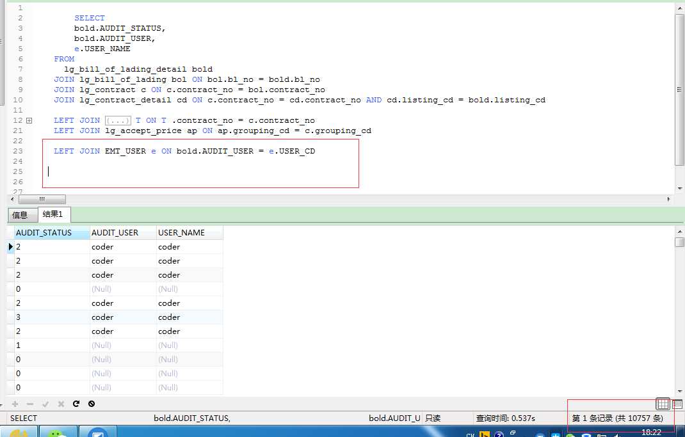
Task: Click the blue app icon in the taskbar
Action: click(x=98, y=432)
